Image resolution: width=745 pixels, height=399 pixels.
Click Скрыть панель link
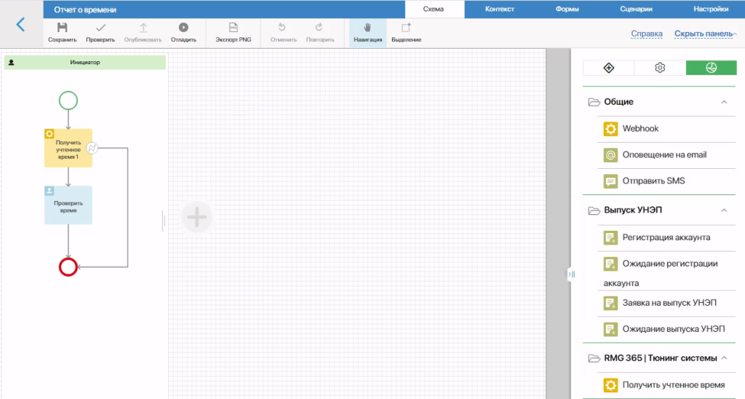[704, 33]
